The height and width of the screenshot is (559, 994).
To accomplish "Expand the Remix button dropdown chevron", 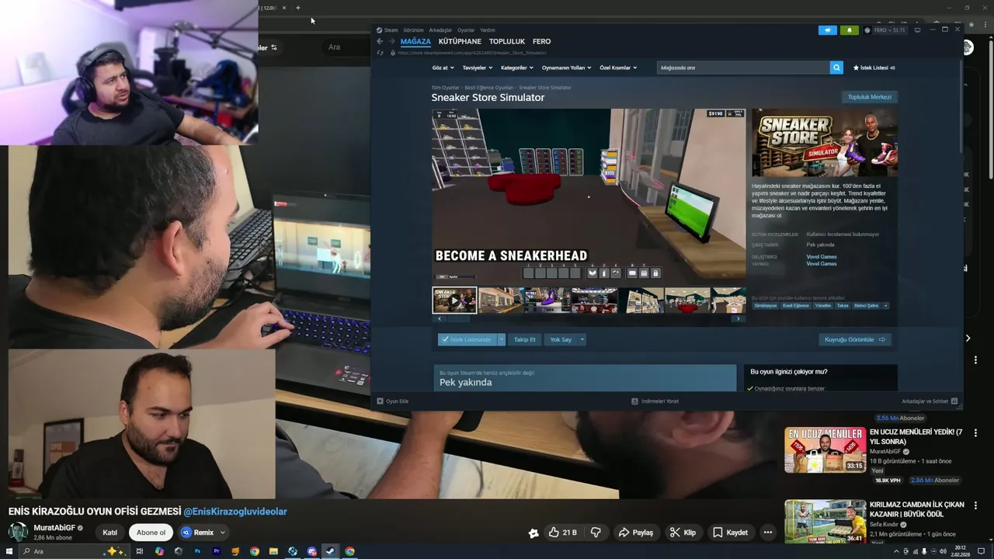I will tap(223, 533).
